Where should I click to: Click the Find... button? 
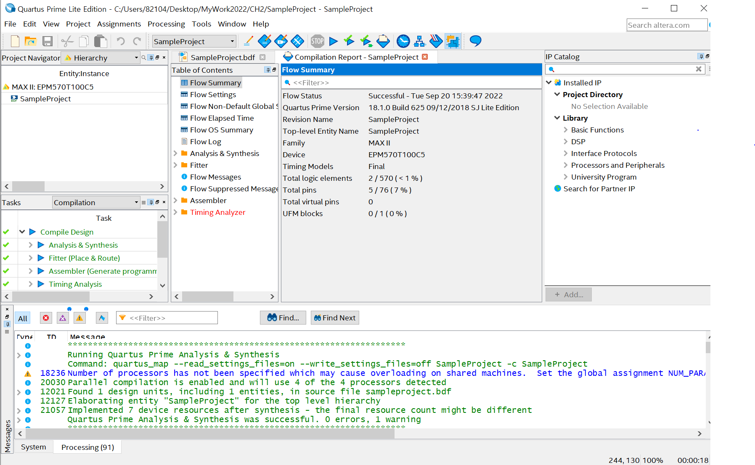283,318
